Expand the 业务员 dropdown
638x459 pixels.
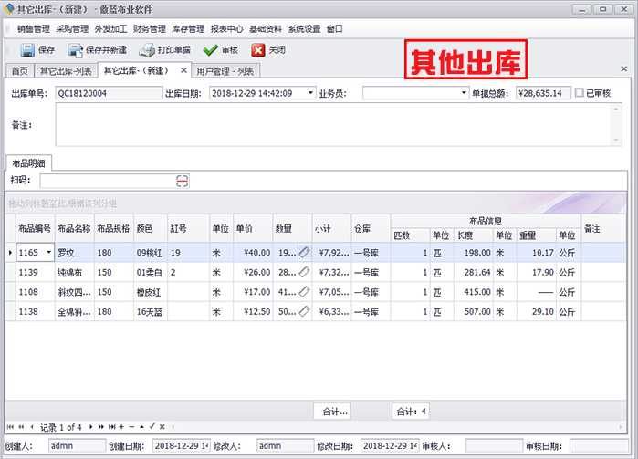click(x=463, y=93)
